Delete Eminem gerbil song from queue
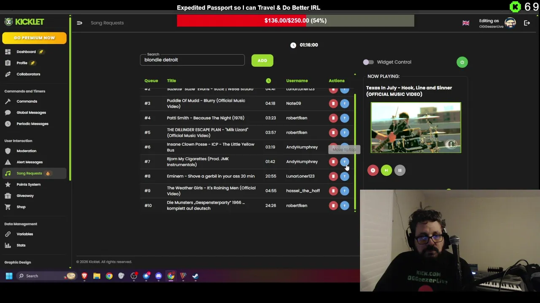This screenshot has width=540, height=303. click(x=333, y=176)
